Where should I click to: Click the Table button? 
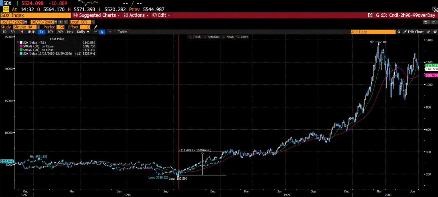pos(122,32)
